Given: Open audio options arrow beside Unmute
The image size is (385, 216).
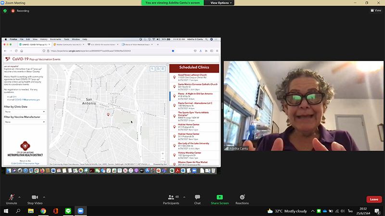Looking at the screenshot, I should click(19, 197).
